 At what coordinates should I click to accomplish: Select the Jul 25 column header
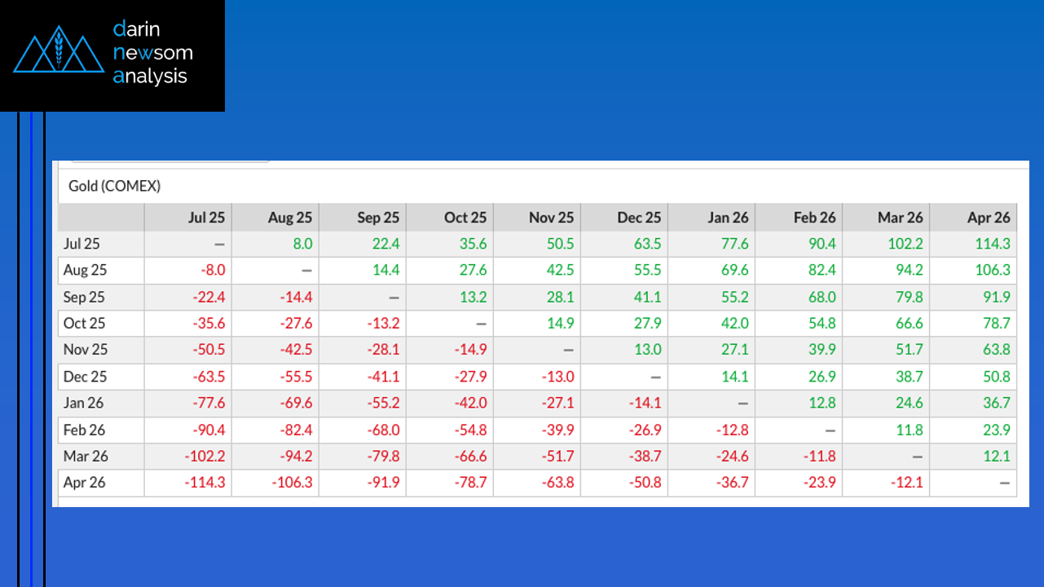click(205, 217)
